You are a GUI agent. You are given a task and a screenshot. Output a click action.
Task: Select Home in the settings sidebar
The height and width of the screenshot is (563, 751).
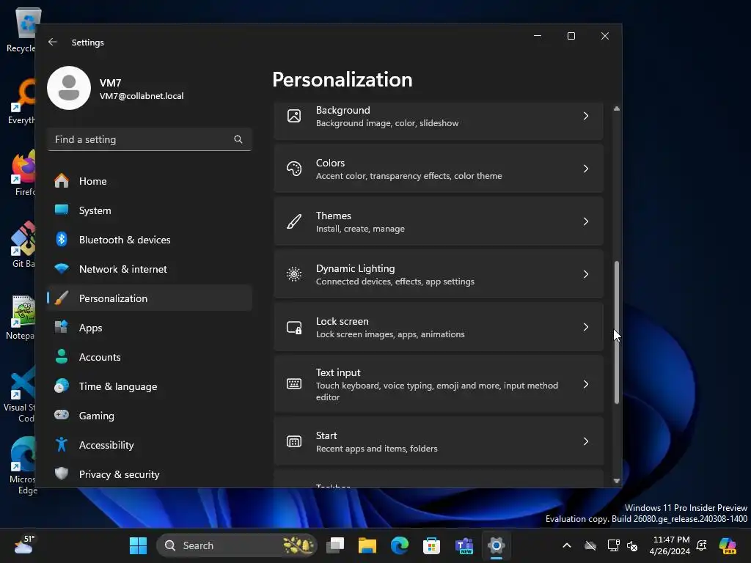[150, 181]
